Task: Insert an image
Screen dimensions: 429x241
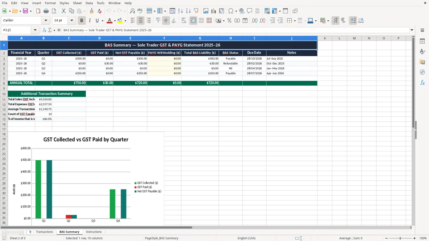Action: [206, 11]
